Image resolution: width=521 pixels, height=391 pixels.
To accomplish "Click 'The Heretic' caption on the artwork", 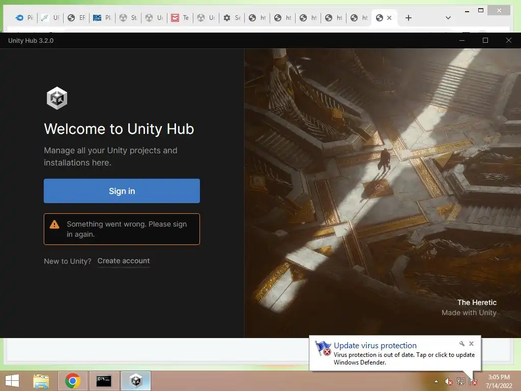I will click(477, 302).
